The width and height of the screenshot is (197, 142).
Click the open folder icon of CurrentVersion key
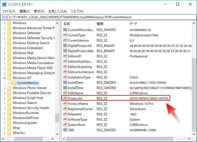coord(14,83)
